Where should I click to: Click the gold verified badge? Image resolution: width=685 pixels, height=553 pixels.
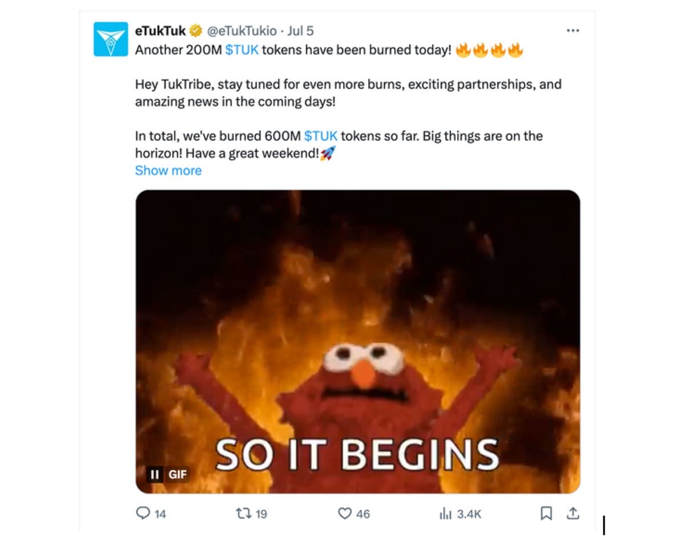point(196,31)
